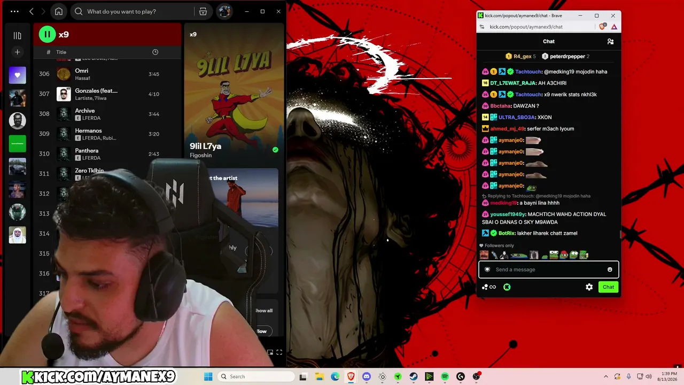
Task: Open the green Kick gifts icon
Action: pyautogui.click(x=507, y=287)
